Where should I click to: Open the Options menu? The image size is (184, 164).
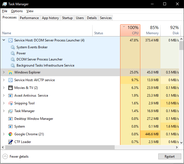click(17, 11)
